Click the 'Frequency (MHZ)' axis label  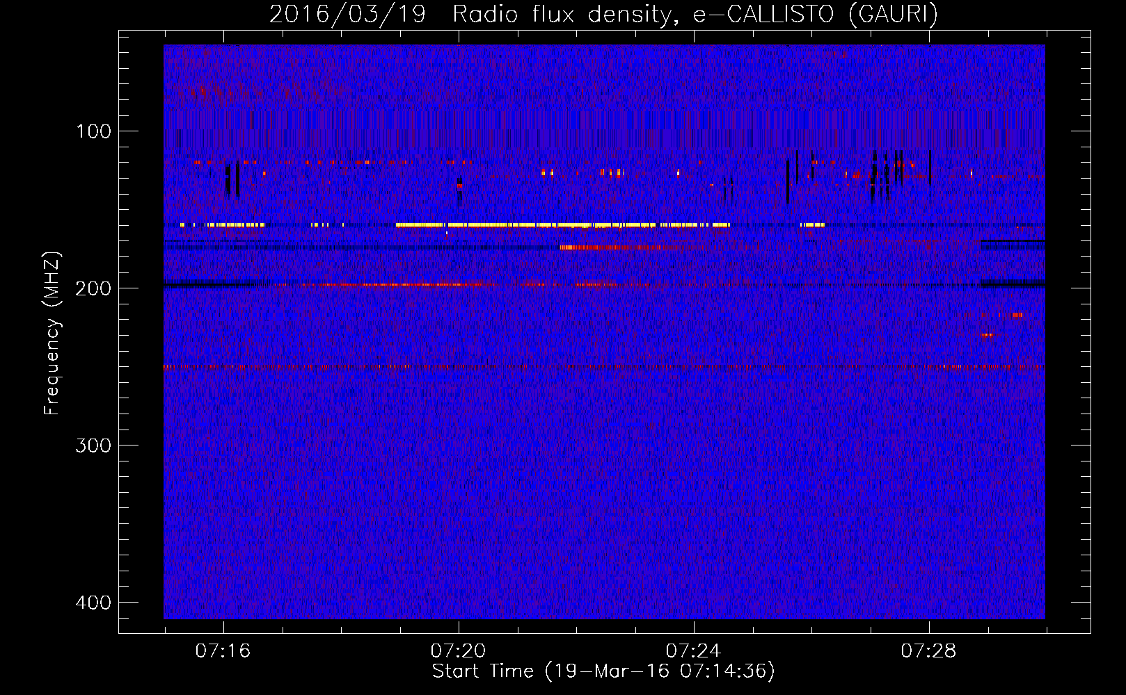52,333
